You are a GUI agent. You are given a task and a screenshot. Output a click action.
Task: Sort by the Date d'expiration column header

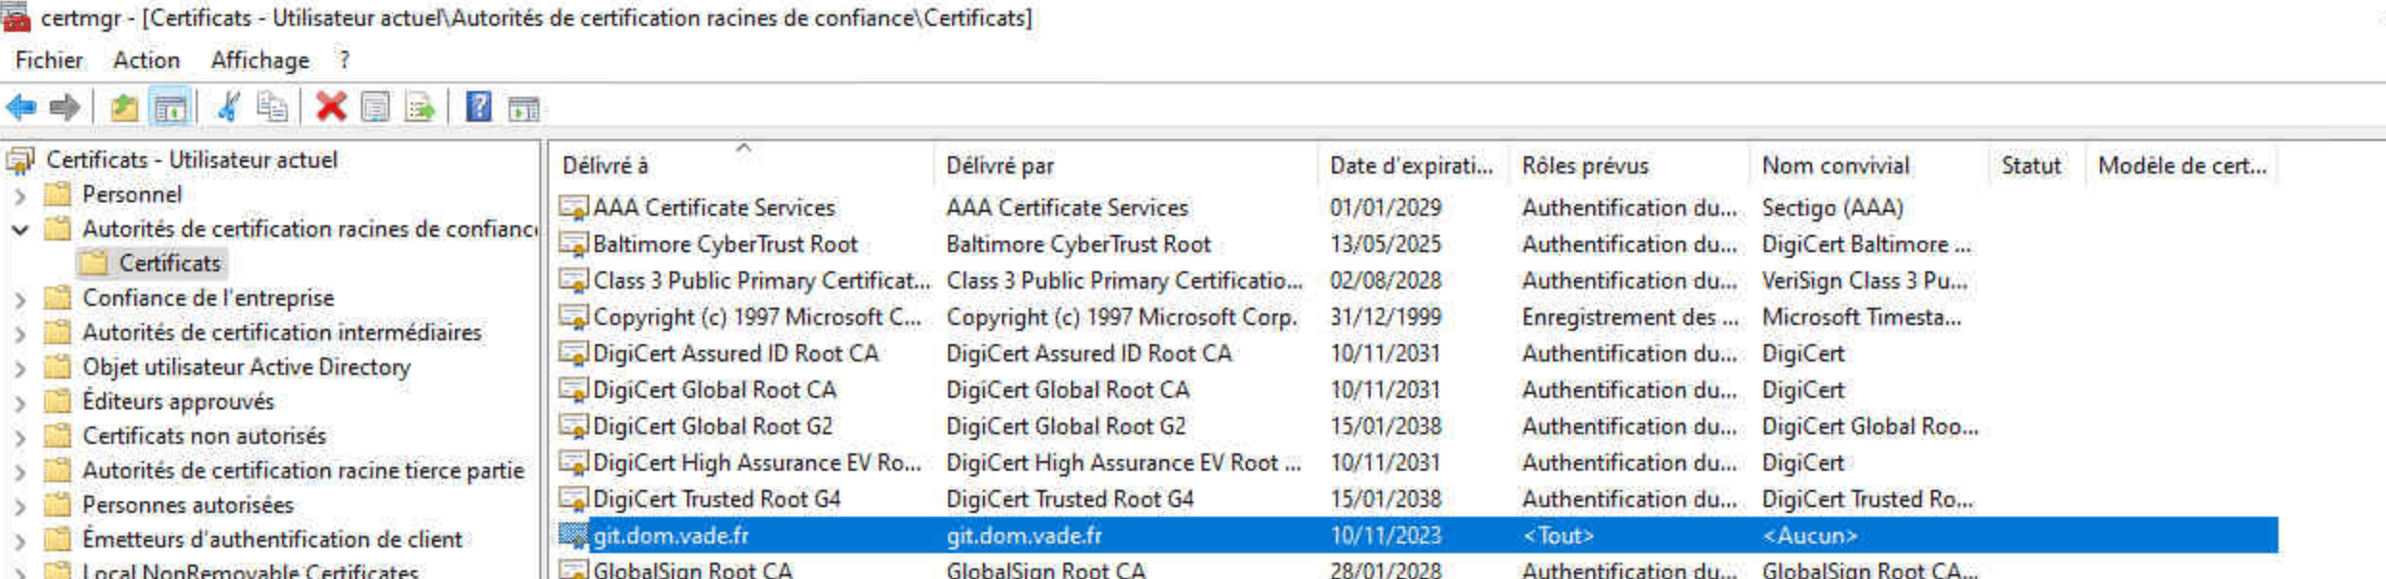tap(1410, 166)
